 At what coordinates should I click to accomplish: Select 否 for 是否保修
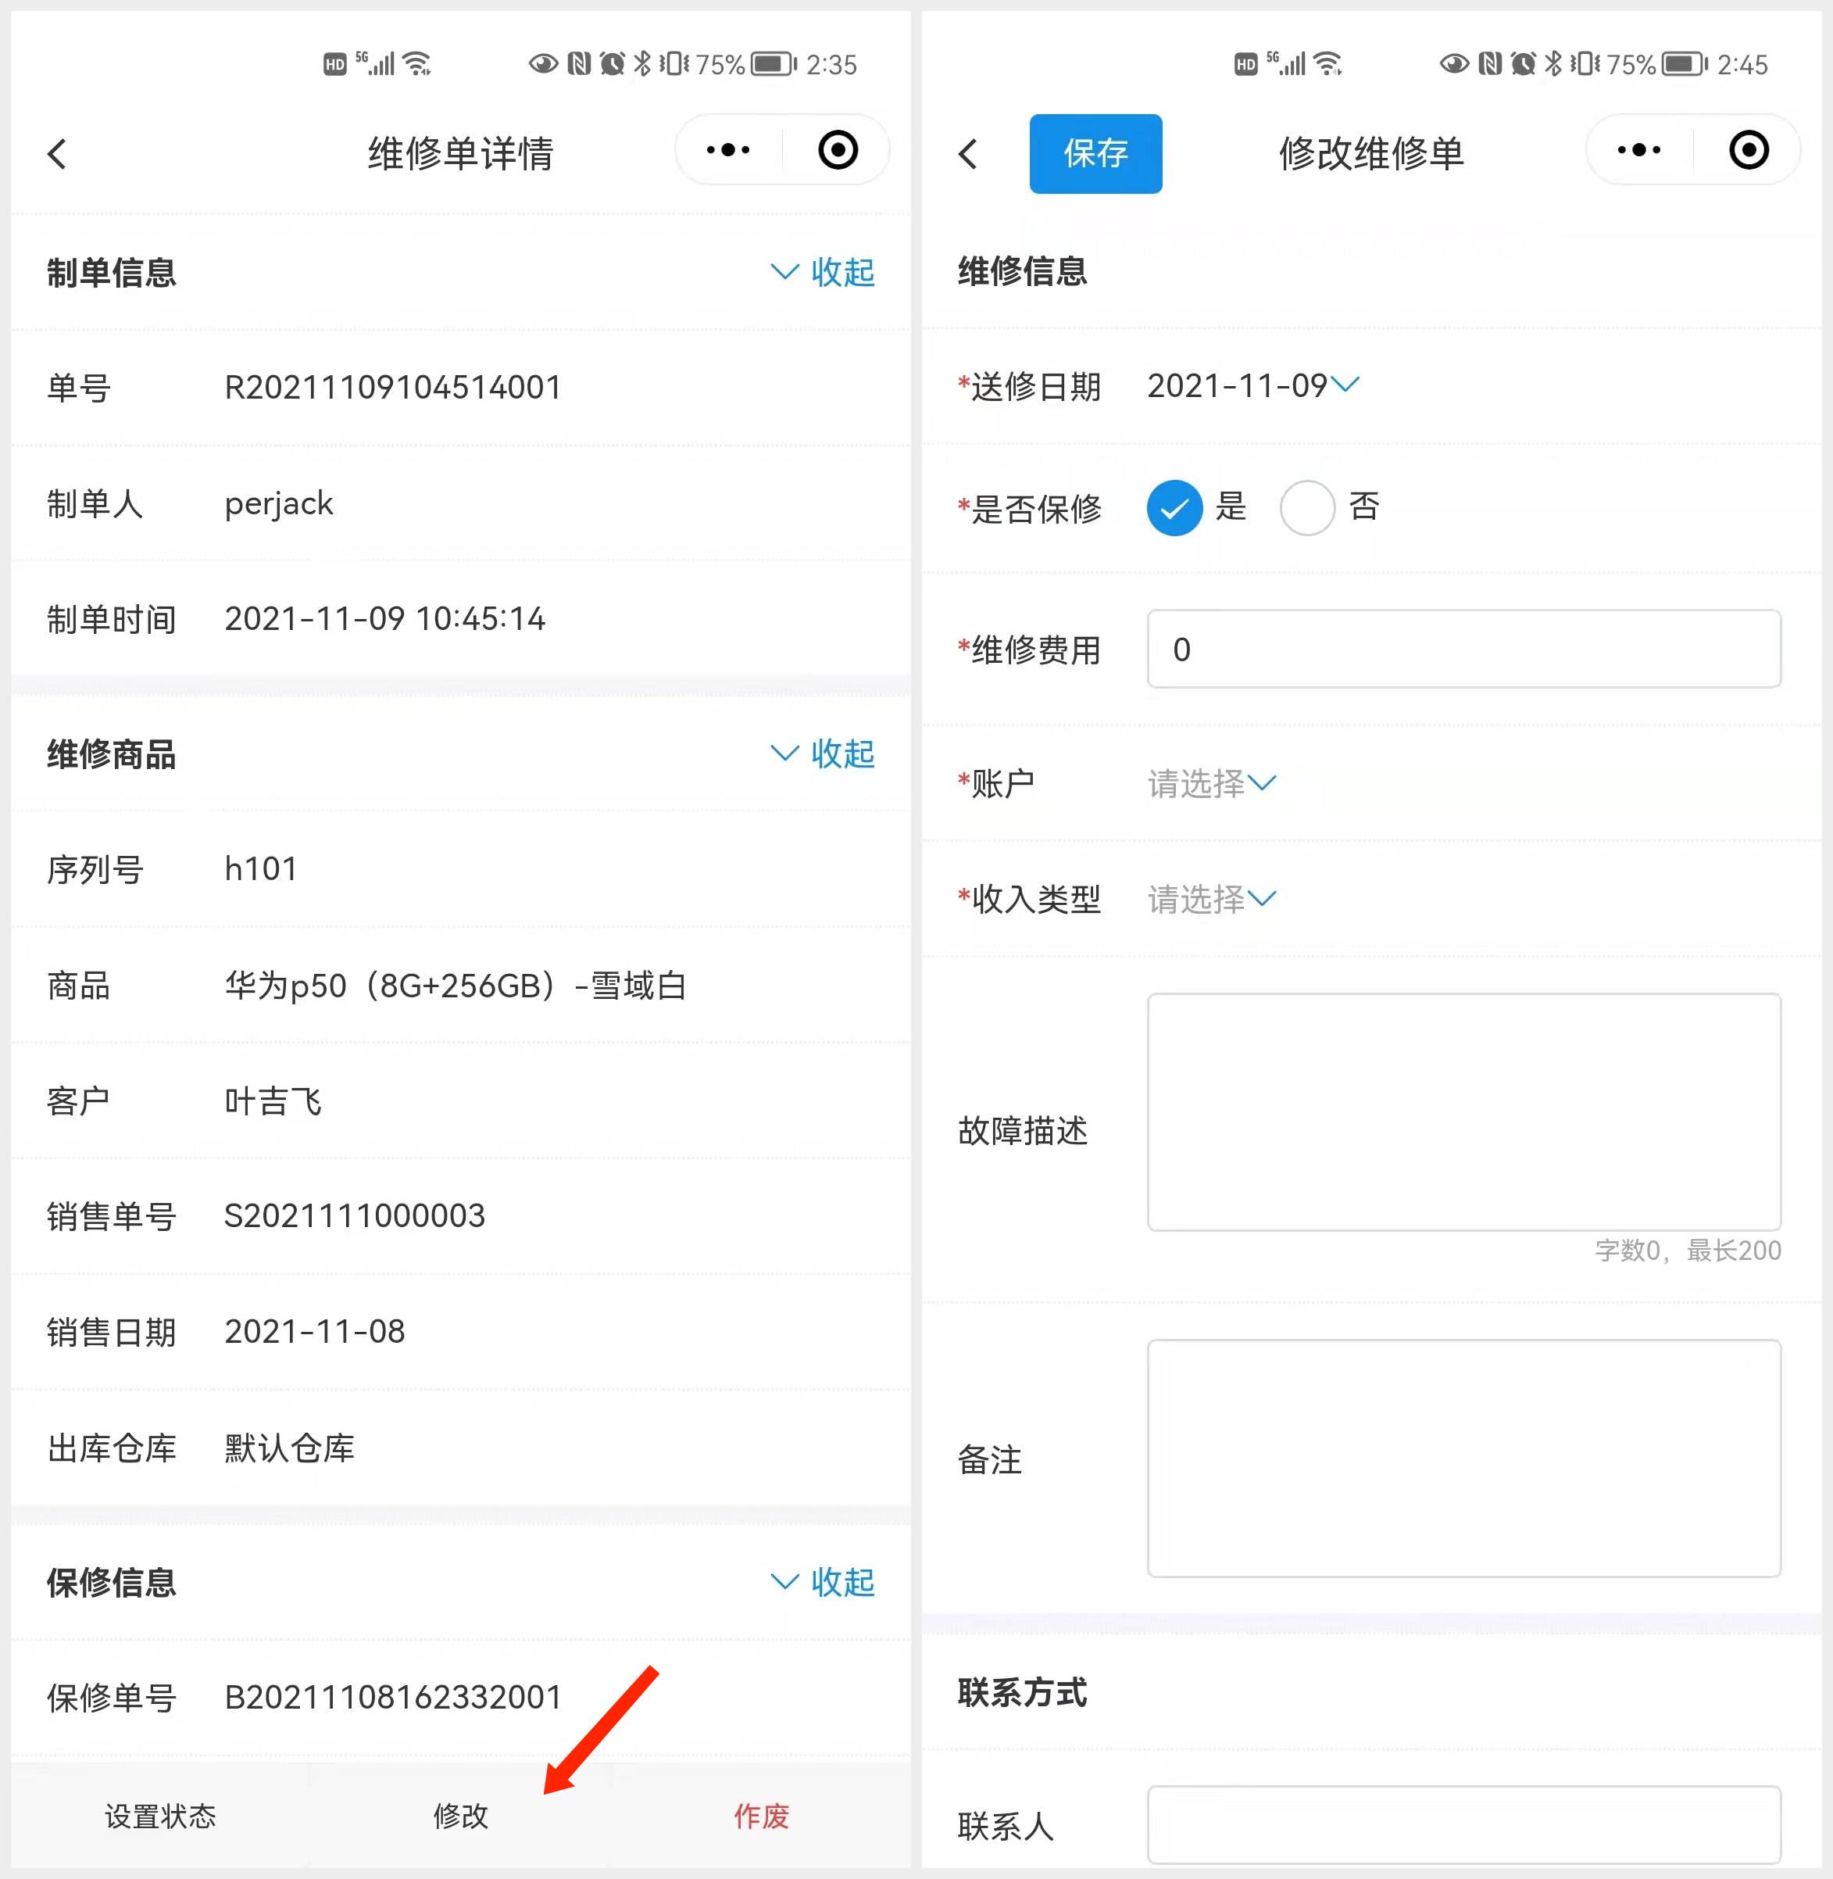click(1306, 507)
